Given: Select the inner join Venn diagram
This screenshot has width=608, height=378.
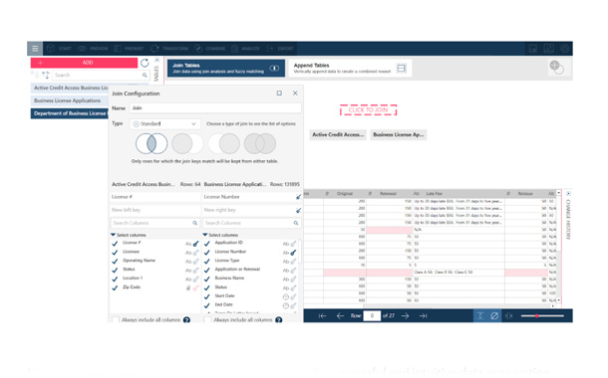Looking at the screenshot, I should click(x=152, y=143).
